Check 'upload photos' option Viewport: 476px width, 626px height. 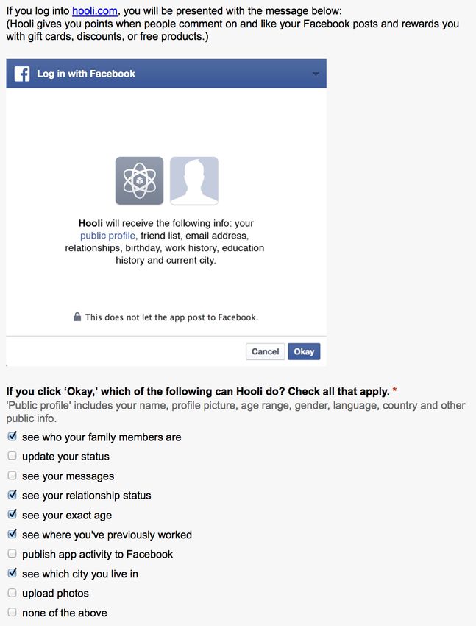point(13,592)
